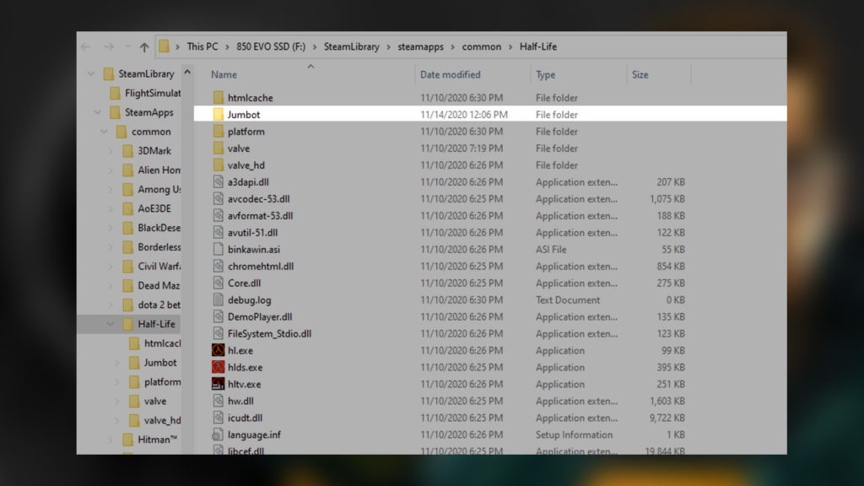Select the file name language.inf
864x486 pixels.
pyautogui.click(x=255, y=435)
